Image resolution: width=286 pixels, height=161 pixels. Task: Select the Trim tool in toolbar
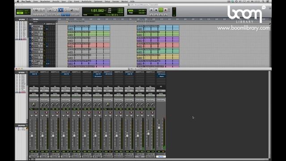pos(55,10)
